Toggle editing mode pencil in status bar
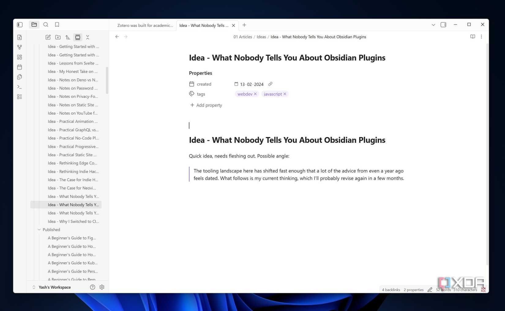 (x=430, y=290)
